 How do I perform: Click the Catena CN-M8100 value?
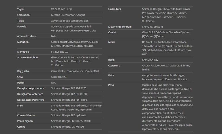click(67, 127)
